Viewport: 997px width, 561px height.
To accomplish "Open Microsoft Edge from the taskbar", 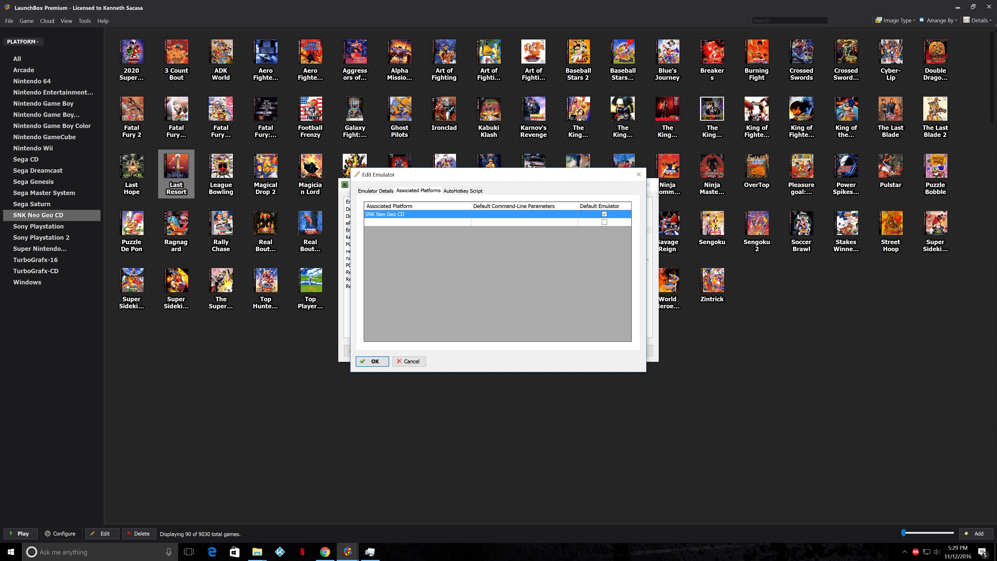I will (x=212, y=552).
